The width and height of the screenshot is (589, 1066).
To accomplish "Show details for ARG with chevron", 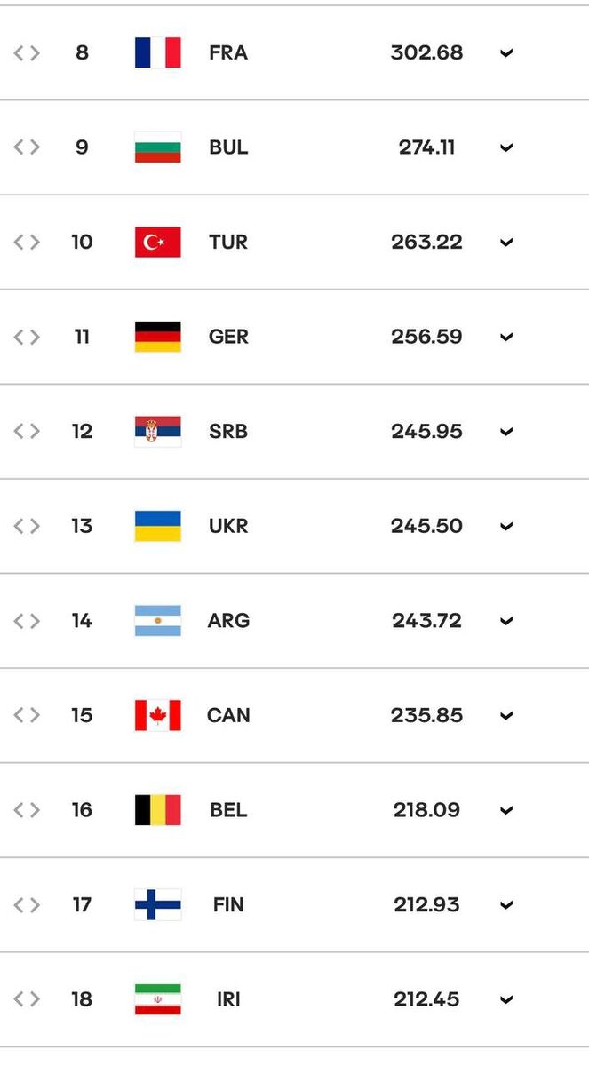I will pos(506,621).
